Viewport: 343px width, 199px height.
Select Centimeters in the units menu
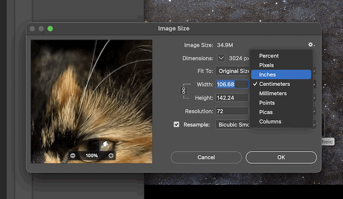pos(281,84)
